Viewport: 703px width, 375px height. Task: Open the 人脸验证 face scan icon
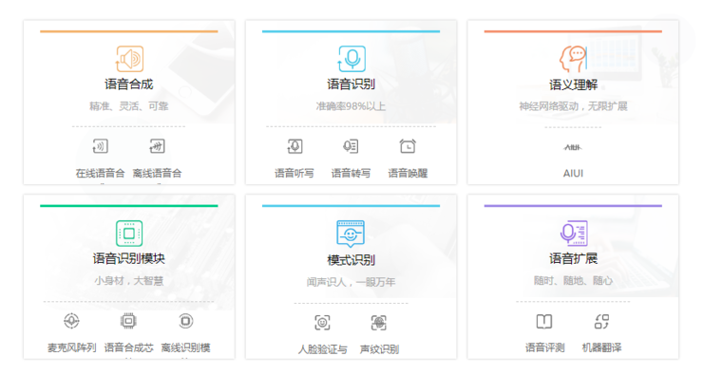click(x=322, y=323)
